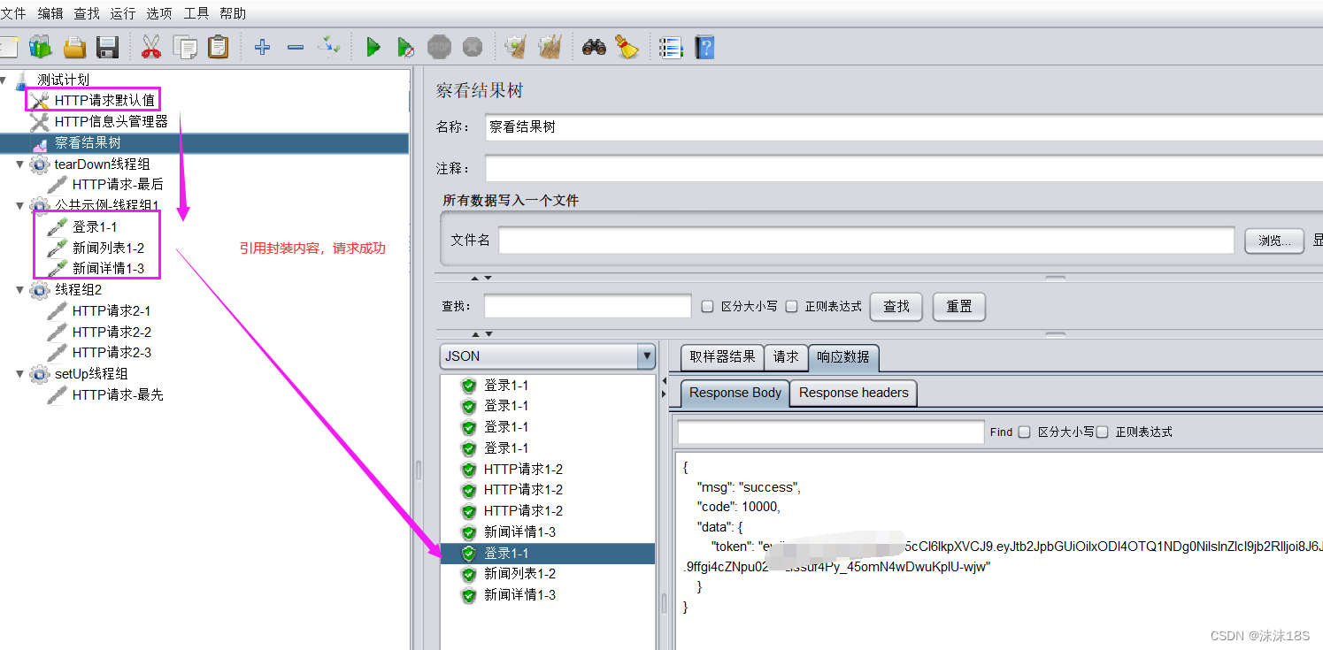Toggle 正则表达式 checkbox in Response Body

pyautogui.click(x=1102, y=432)
